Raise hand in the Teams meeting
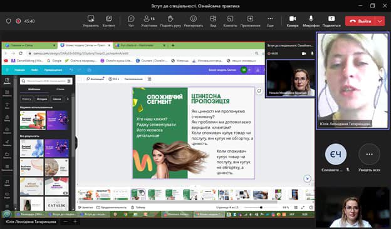 pyautogui.click(x=170, y=21)
